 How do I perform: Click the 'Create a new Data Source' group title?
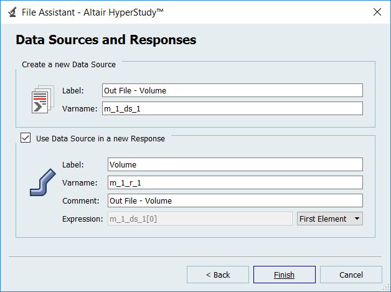tap(68, 64)
